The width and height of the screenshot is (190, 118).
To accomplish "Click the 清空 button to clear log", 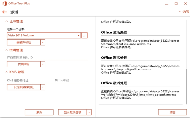I will [172, 112].
